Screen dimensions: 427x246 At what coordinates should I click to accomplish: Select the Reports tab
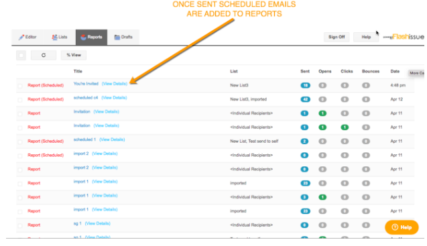91,37
